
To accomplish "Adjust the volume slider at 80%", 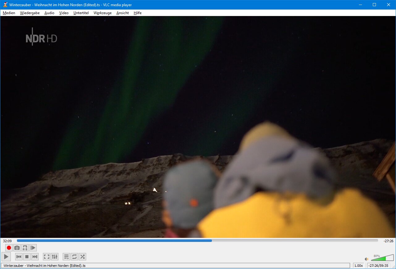I will click(x=382, y=258).
